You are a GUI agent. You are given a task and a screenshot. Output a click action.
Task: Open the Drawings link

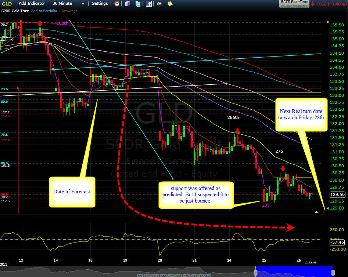[x=69, y=11]
